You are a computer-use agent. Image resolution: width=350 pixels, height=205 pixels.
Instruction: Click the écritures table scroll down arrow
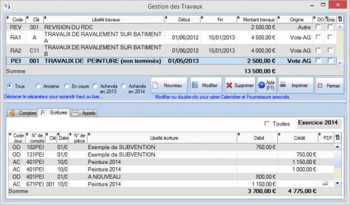click(337, 184)
